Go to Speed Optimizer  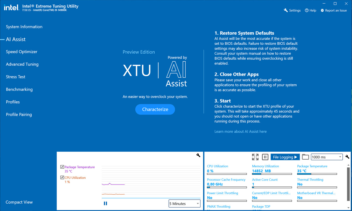click(22, 52)
